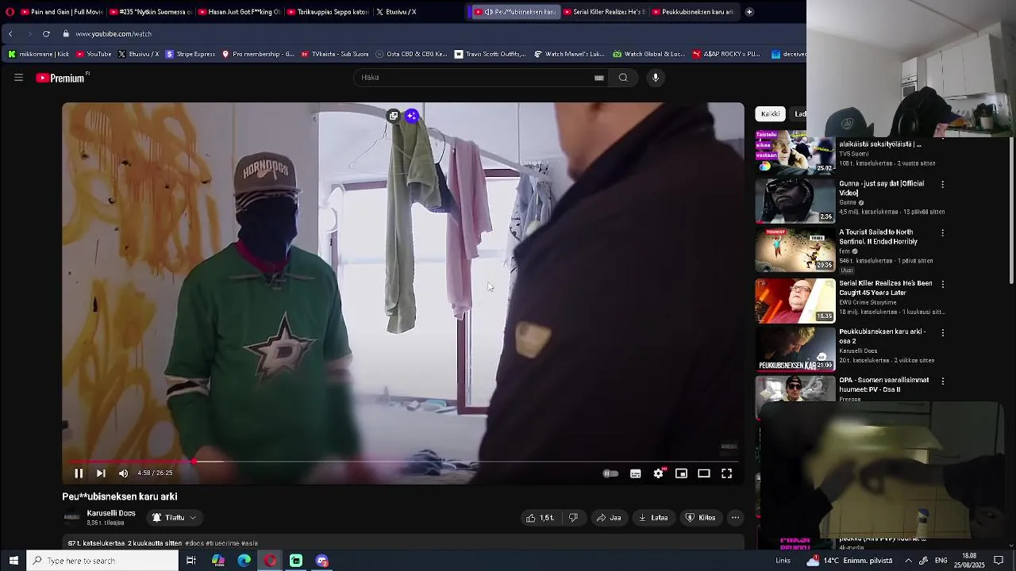The width and height of the screenshot is (1016, 571).
Task: Switch to #235 Nytkin Suomessa tab
Action: point(151,12)
